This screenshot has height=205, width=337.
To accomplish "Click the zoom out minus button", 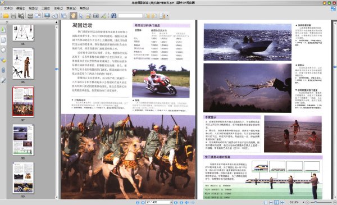I will pos(307,202).
